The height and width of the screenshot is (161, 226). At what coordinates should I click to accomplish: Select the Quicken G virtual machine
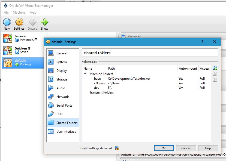(23, 51)
